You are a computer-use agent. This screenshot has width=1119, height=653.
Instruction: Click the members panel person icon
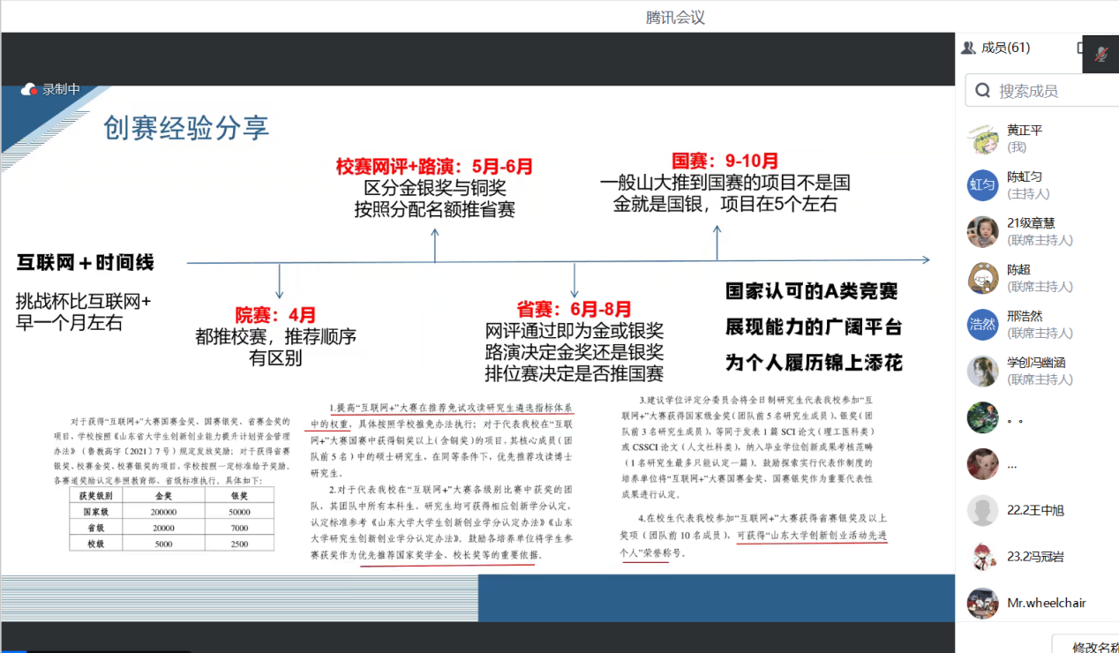coord(968,48)
